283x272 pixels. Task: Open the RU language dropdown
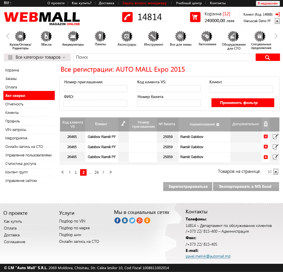point(8,3)
